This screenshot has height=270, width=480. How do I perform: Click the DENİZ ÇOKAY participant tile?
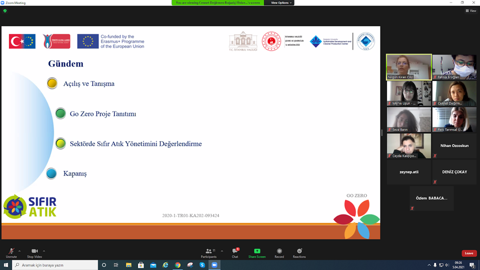(454, 172)
